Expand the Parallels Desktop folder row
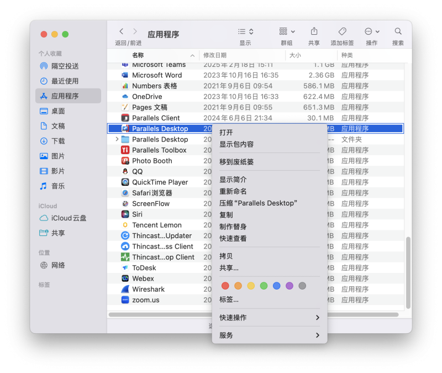Screen dimensions: 442x373 coord(117,139)
